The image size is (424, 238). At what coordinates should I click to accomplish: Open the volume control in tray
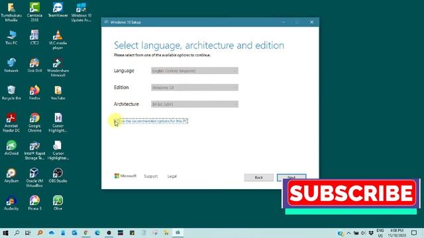(363, 233)
